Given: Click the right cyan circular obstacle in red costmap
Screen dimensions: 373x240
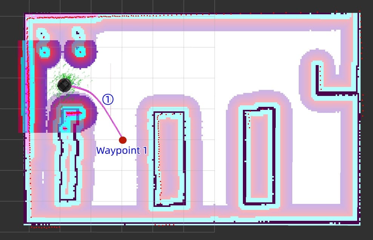Looking at the screenshot, I should 80,52.
